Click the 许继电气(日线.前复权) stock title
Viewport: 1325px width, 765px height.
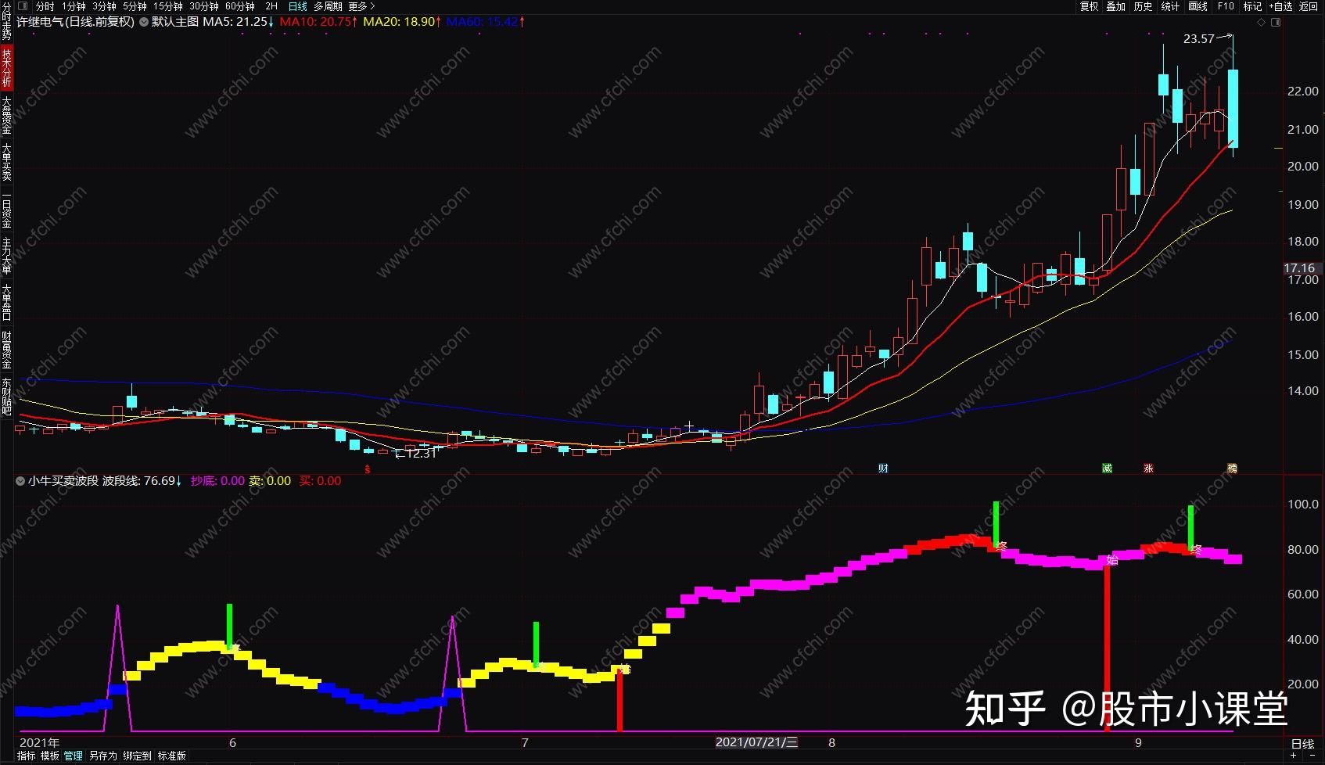coord(76,22)
